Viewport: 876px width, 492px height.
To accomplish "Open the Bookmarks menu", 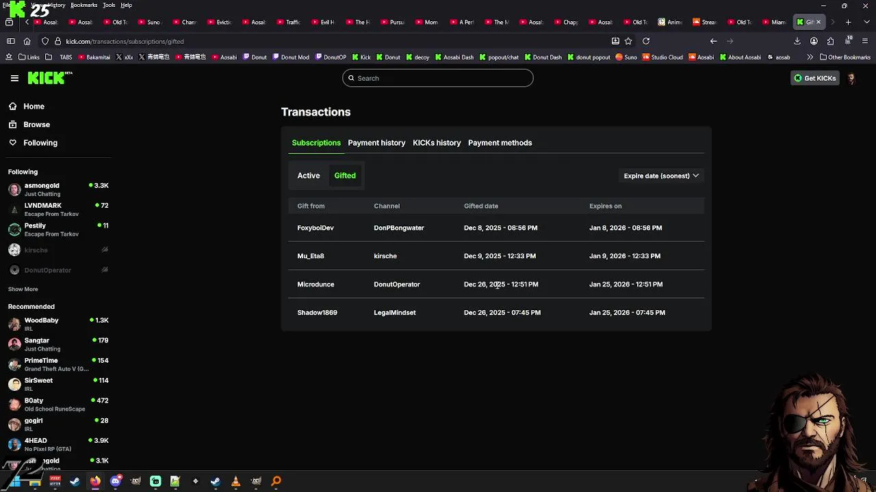I will 83,5.
